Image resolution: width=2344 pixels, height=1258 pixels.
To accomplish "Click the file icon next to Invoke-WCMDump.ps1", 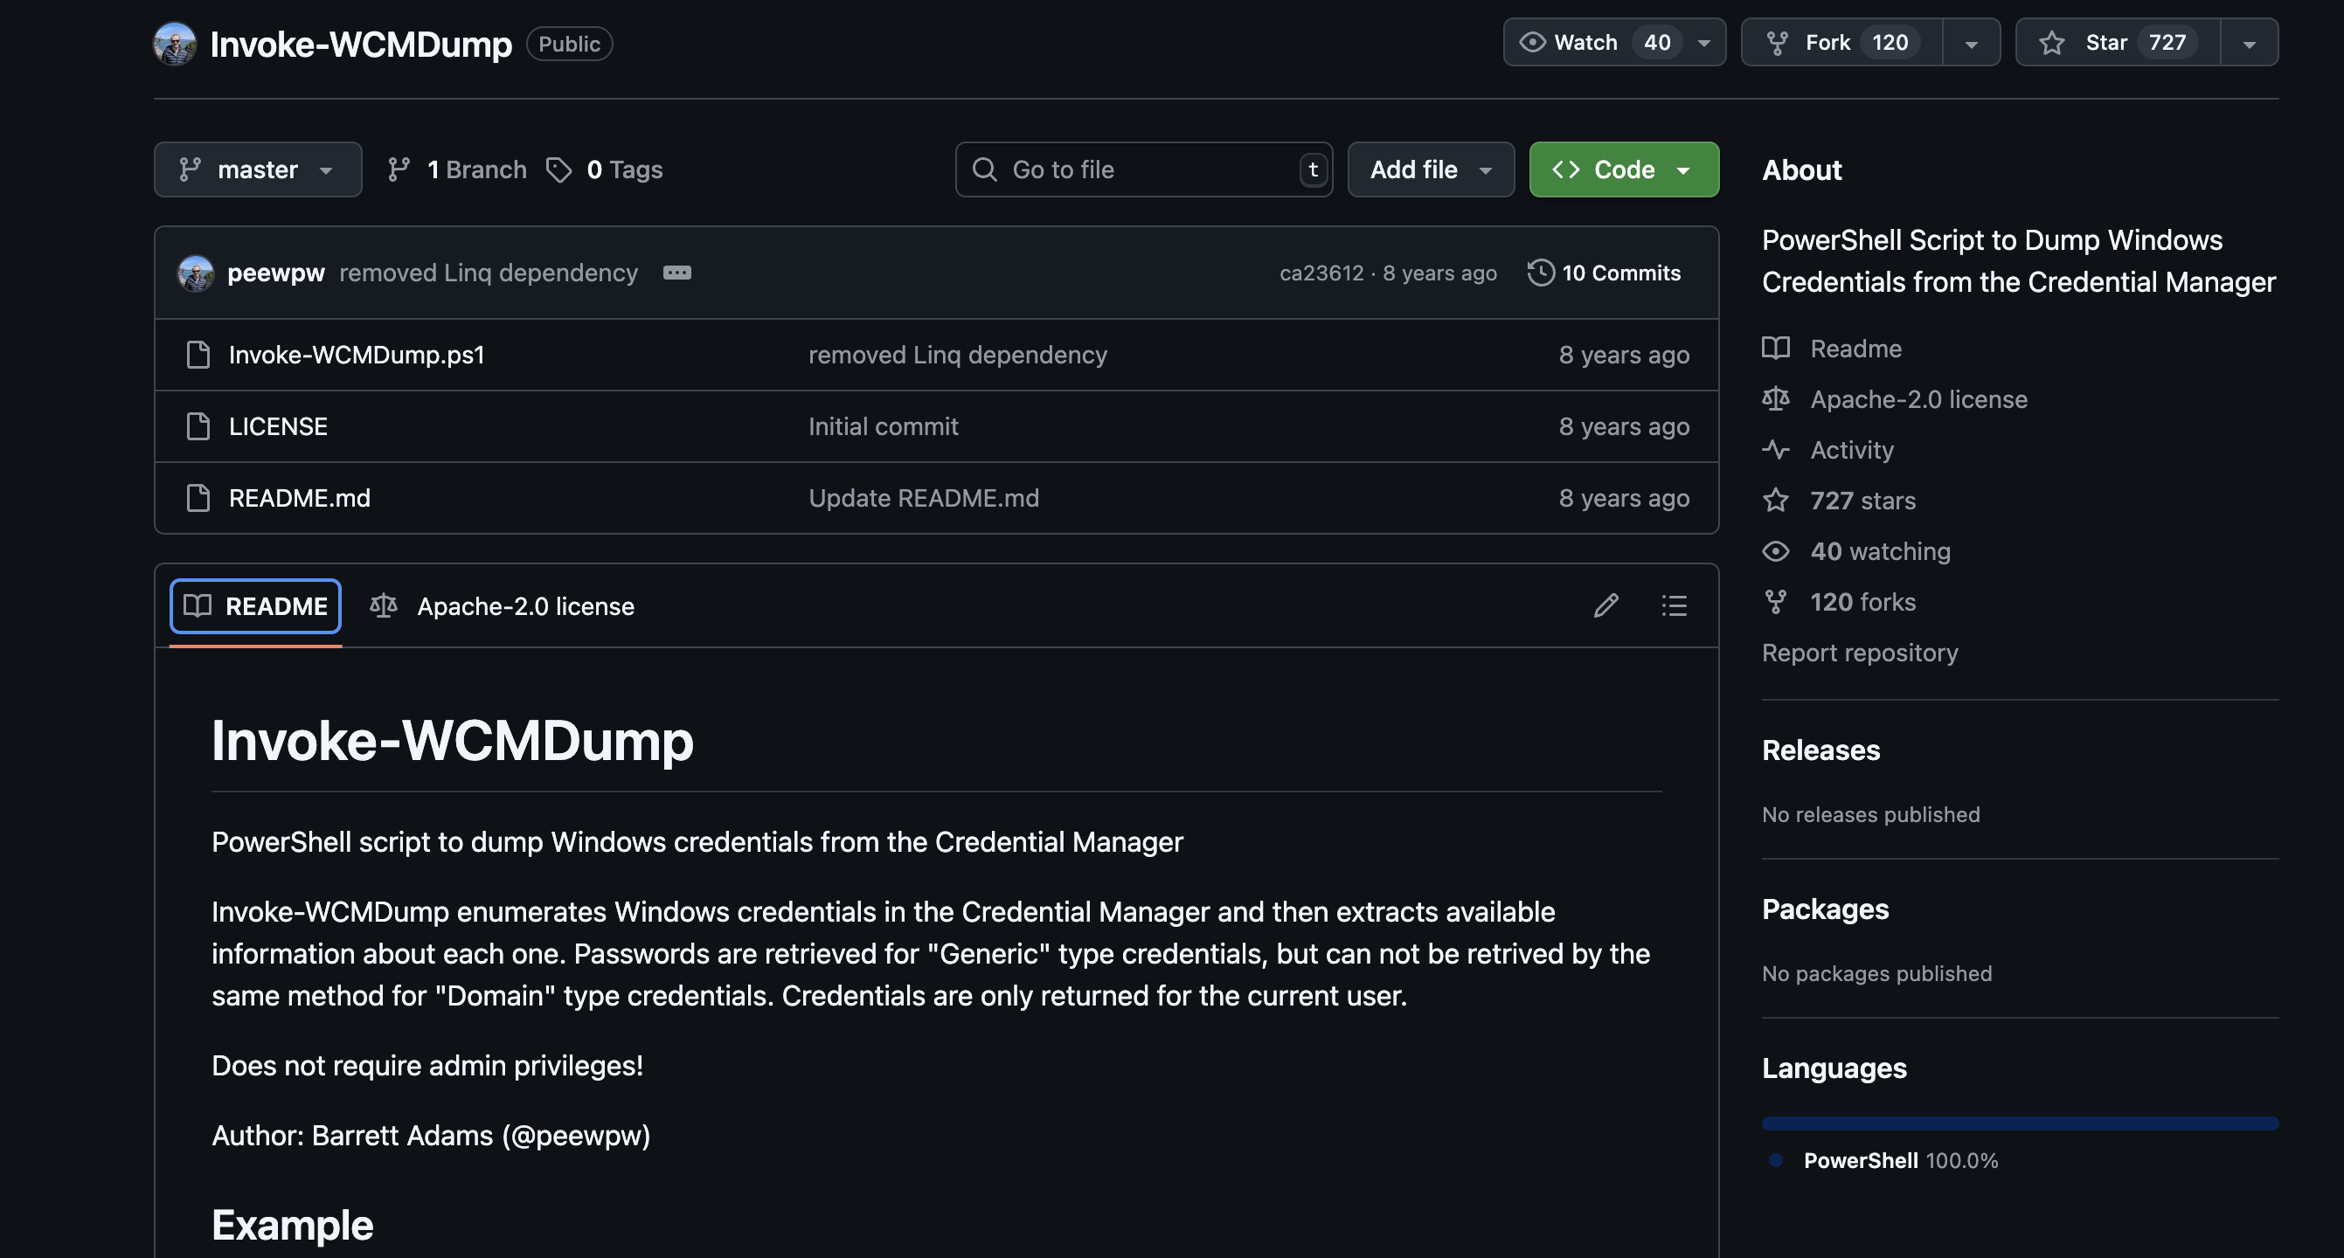I will pyautogui.click(x=198, y=355).
